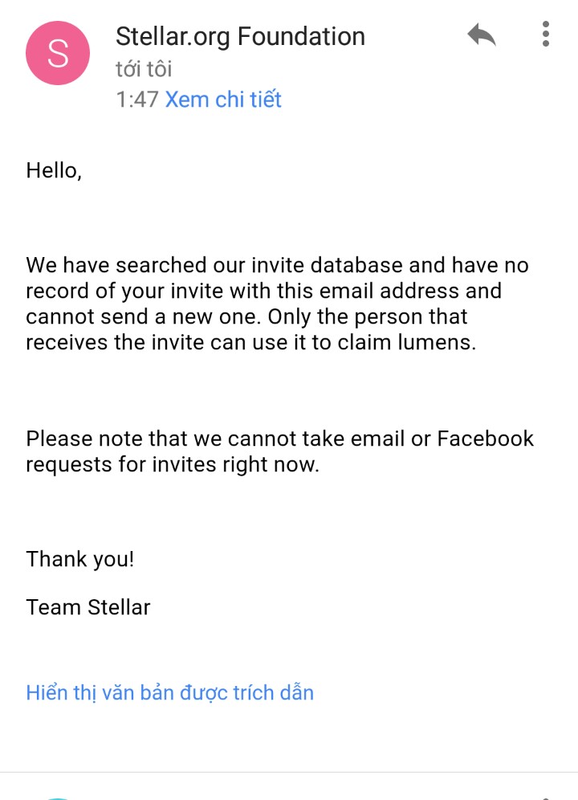
Task: Tap the divider line below the message
Action: tap(289, 773)
